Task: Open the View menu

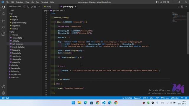Action: point(27,2)
